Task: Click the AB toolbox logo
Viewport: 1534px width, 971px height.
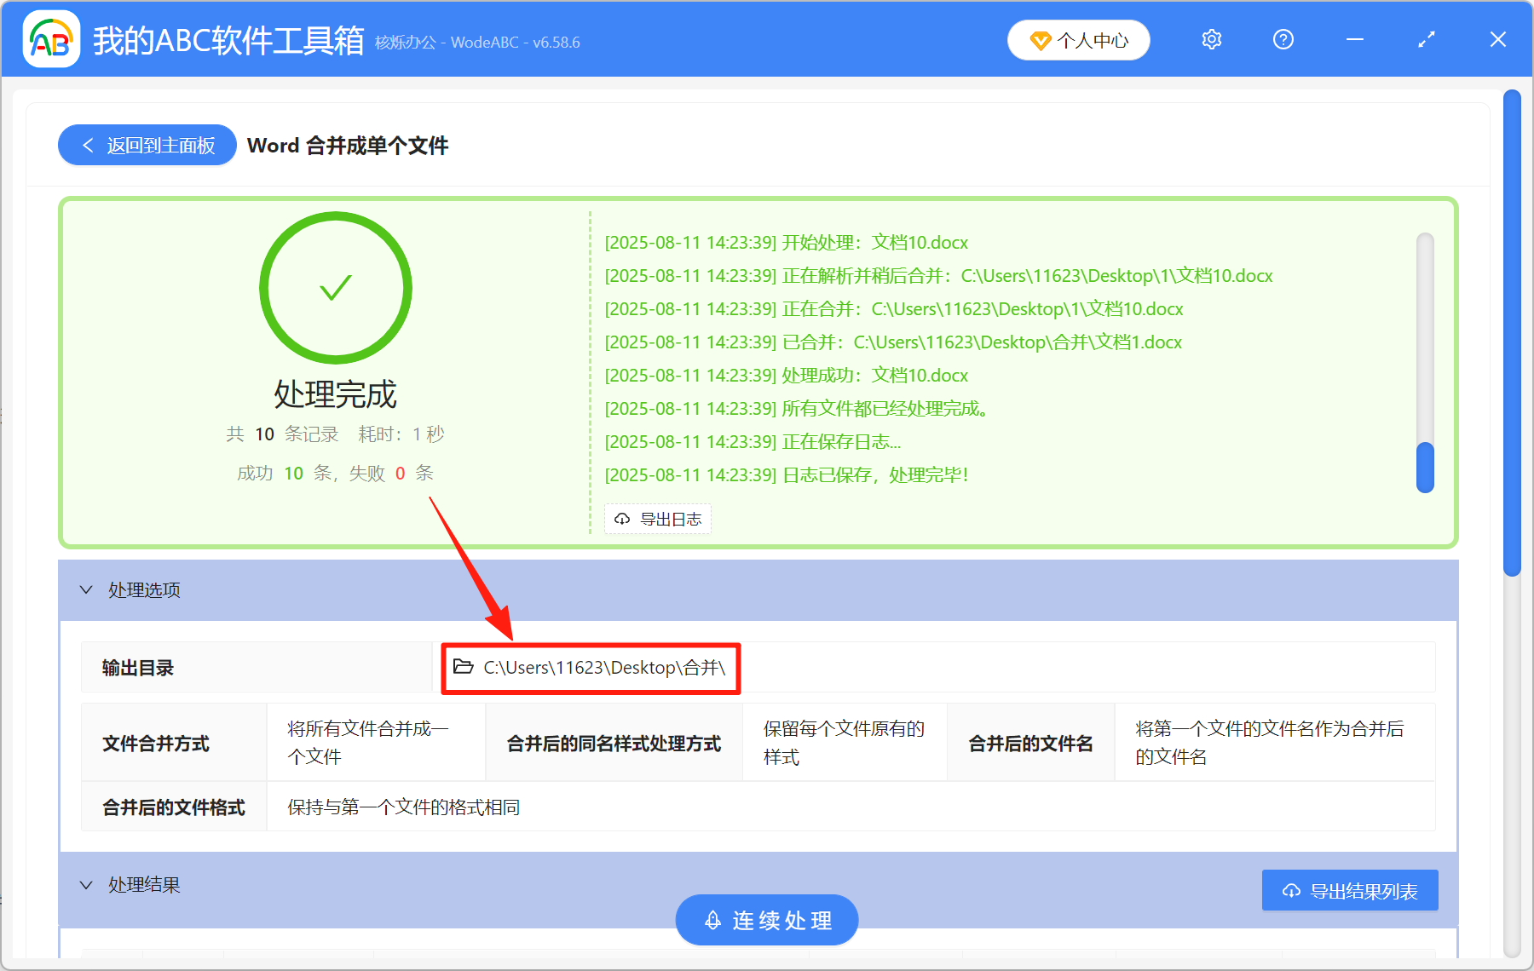Action: (51, 39)
